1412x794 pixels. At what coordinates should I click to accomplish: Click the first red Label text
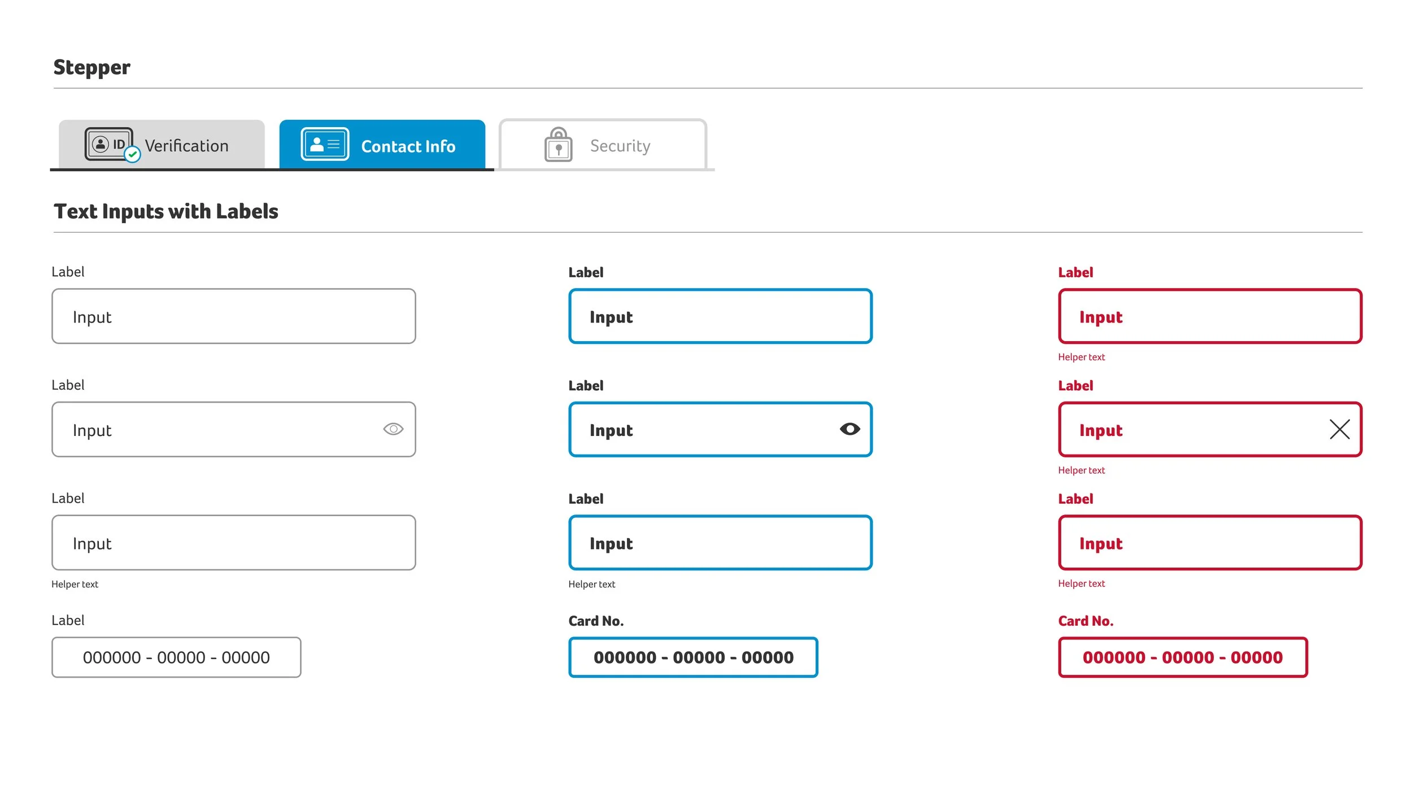pos(1075,273)
